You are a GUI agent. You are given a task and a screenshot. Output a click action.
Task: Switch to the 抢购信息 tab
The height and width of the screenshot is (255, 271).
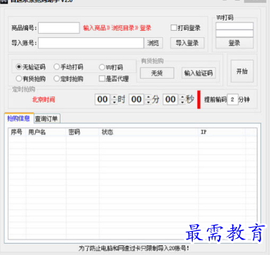pos(19,118)
